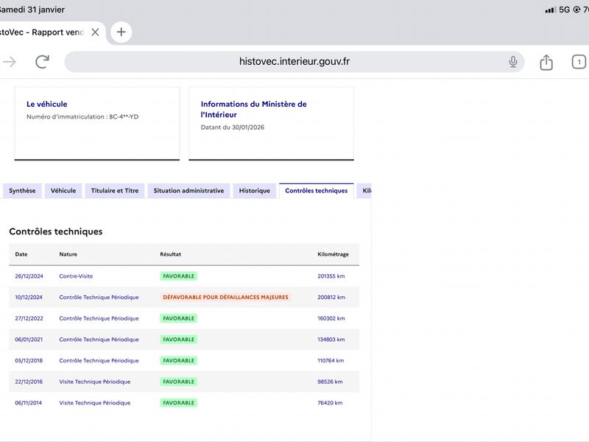Viewport: 589px width, 442px height.
Task: Select the HistoVec browser tab
Action: click(44, 32)
